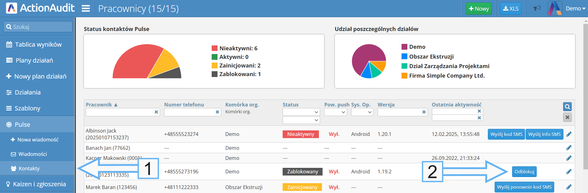
Task: Open Kaizen i zgłoszenia menu item
Action: coord(39,184)
